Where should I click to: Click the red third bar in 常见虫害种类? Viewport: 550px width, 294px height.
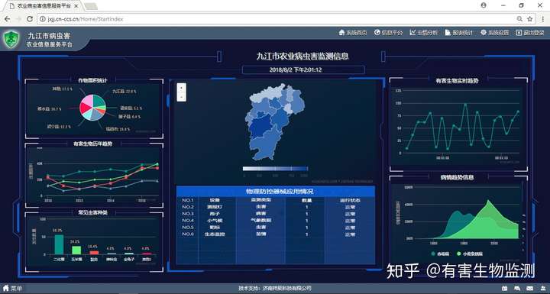pyautogui.click(x=94, y=252)
